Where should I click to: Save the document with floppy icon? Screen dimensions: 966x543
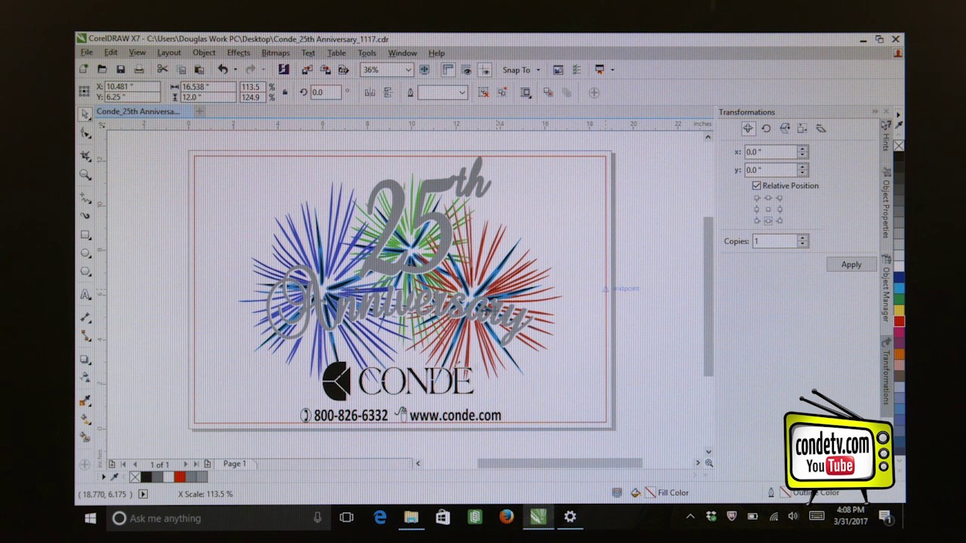click(120, 69)
